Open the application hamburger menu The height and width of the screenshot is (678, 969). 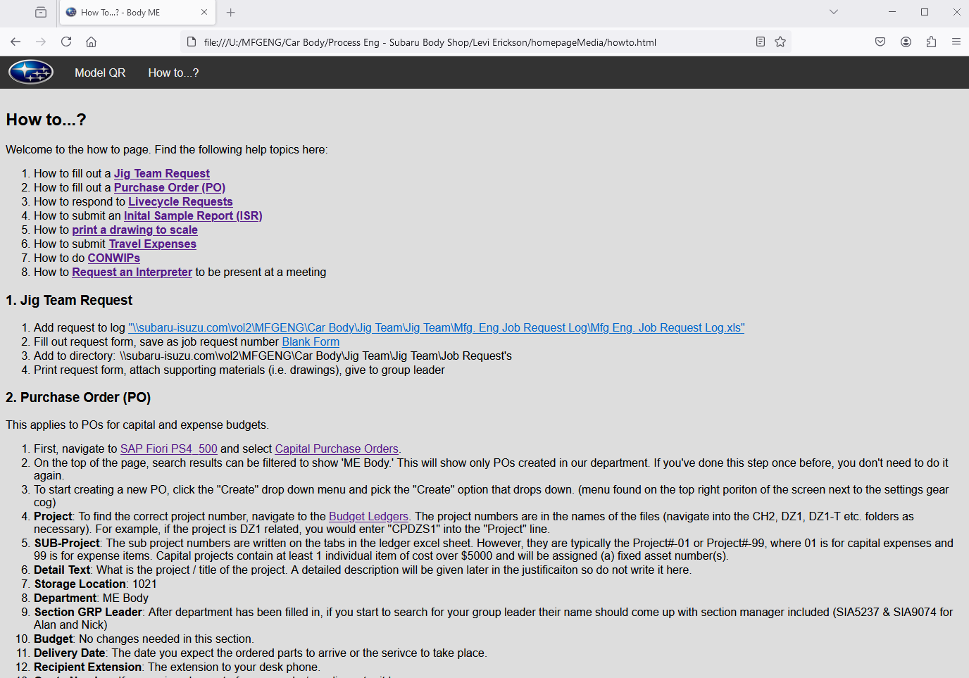pyautogui.click(x=956, y=42)
